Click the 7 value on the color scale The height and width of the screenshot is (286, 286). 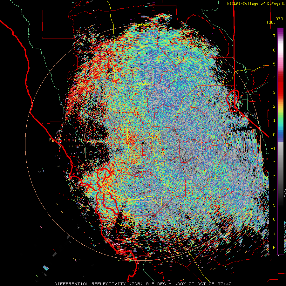coord(274,36)
